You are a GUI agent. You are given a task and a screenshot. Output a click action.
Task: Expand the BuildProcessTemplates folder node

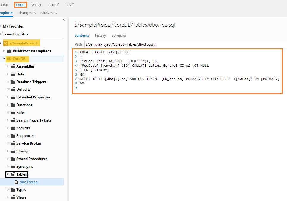click(4, 51)
